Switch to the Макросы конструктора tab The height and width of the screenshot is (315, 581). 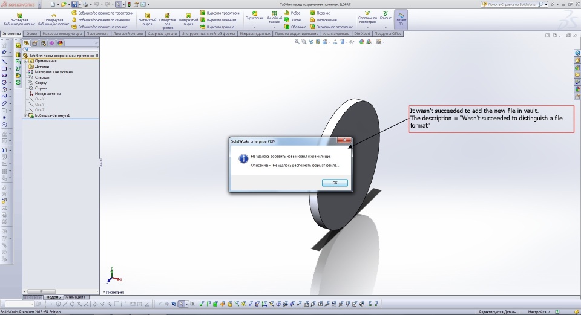point(62,34)
